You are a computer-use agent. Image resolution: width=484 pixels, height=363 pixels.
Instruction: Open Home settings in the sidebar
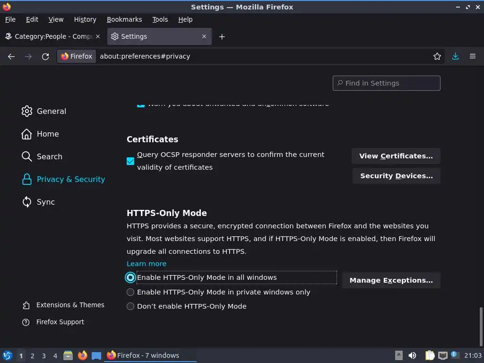click(x=40, y=134)
